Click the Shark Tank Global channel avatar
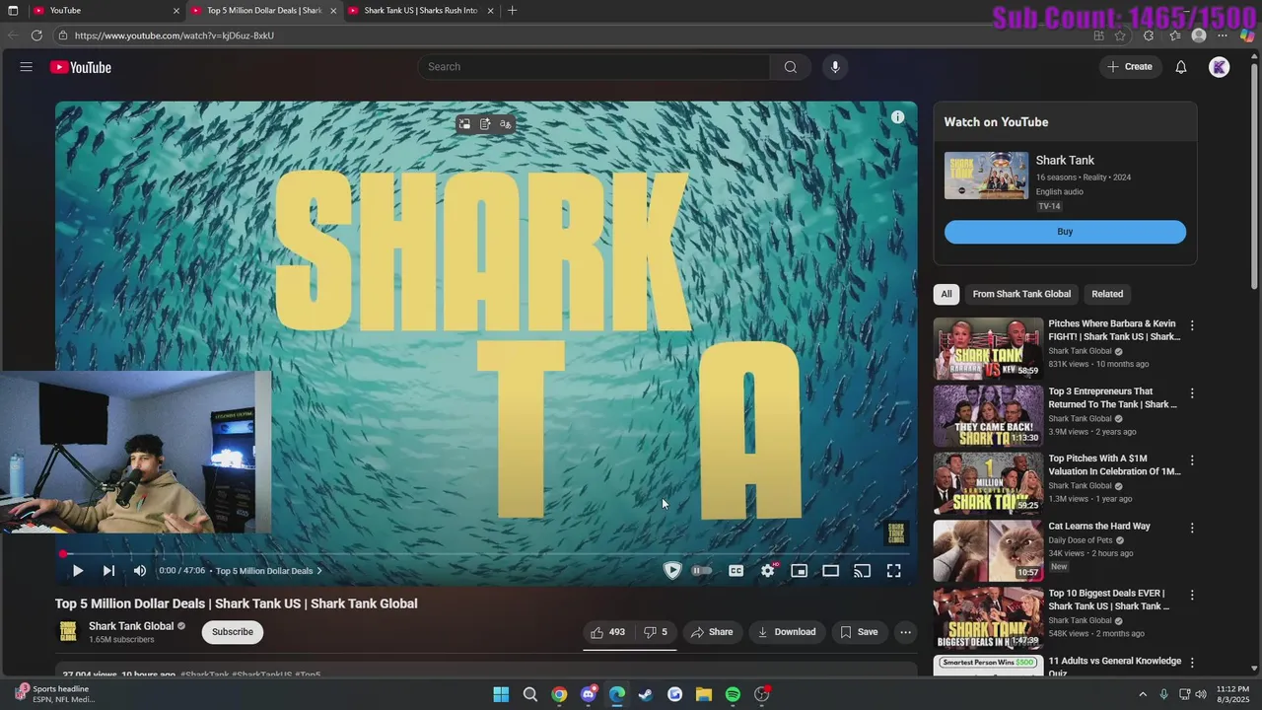This screenshot has width=1262, height=710. [68, 632]
